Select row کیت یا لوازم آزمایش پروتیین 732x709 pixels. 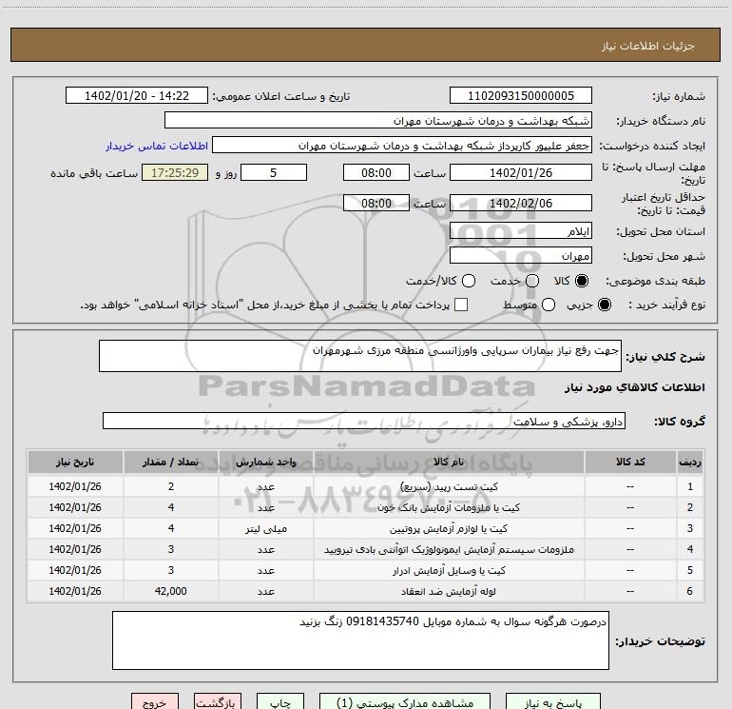tap(366, 528)
